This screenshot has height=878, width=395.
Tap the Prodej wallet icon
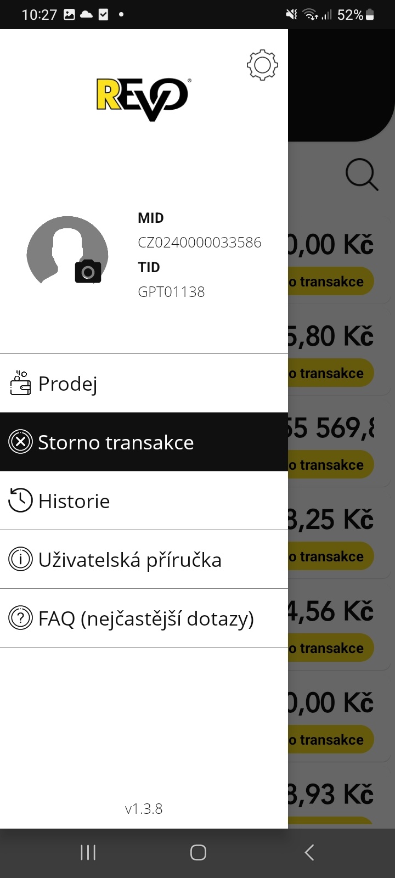(20, 383)
